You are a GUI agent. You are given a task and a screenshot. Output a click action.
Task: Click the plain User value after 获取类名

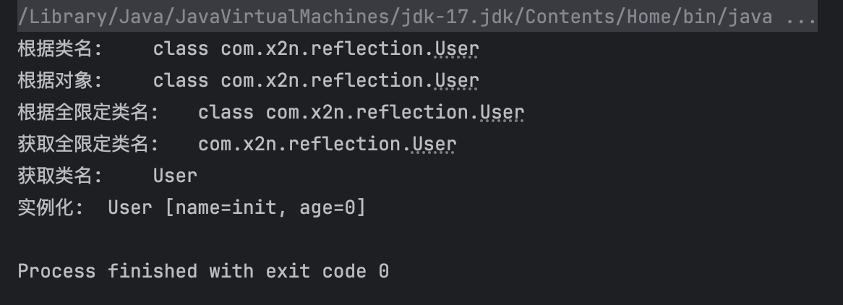click(175, 176)
